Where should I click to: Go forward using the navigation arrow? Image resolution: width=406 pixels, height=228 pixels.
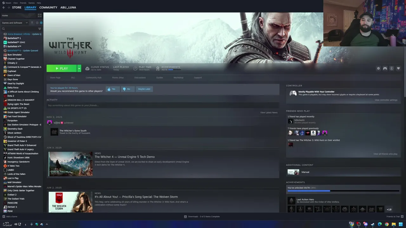9,7
